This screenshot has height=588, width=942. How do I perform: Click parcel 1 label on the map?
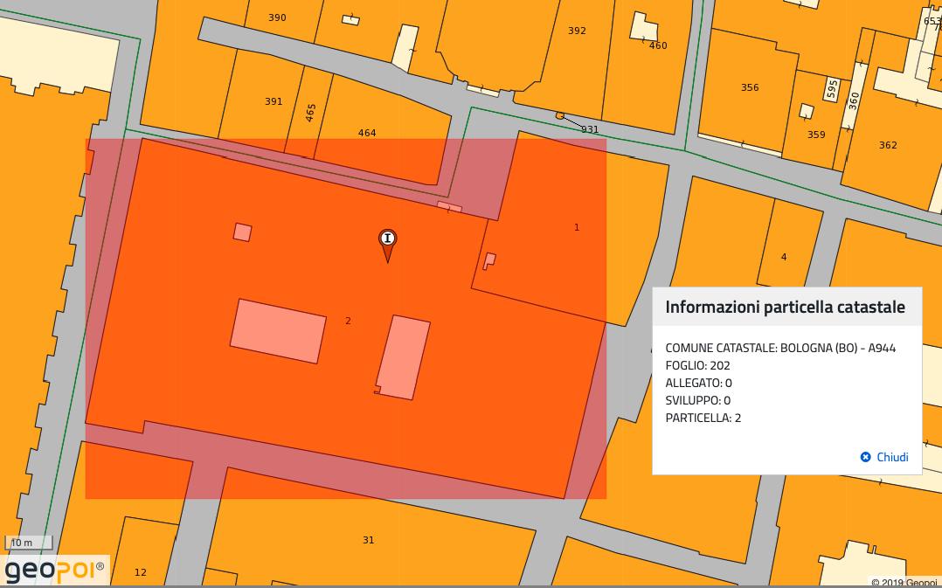pos(577,227)
